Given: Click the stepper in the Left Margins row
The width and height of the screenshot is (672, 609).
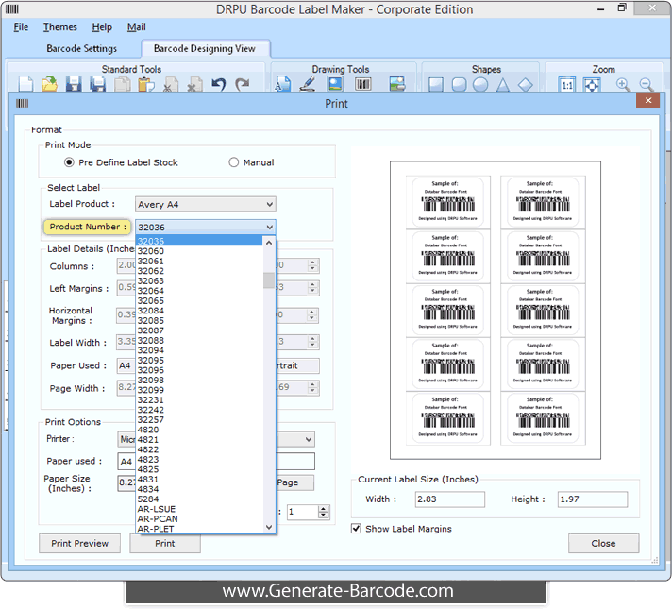Looking at the screenshot, I should (x=312, y=287).
